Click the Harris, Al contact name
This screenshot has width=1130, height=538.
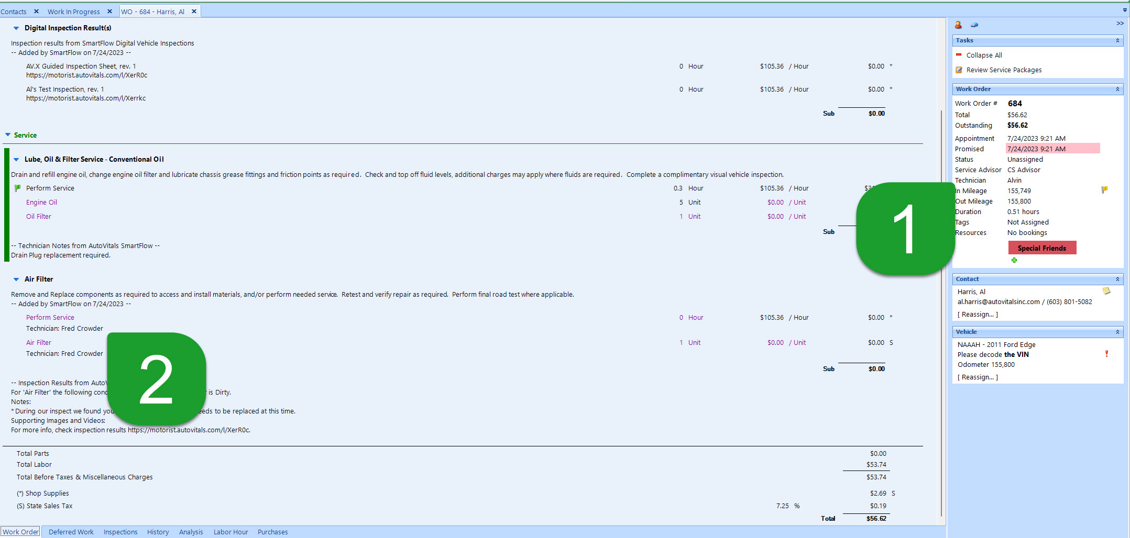point(971,292)
